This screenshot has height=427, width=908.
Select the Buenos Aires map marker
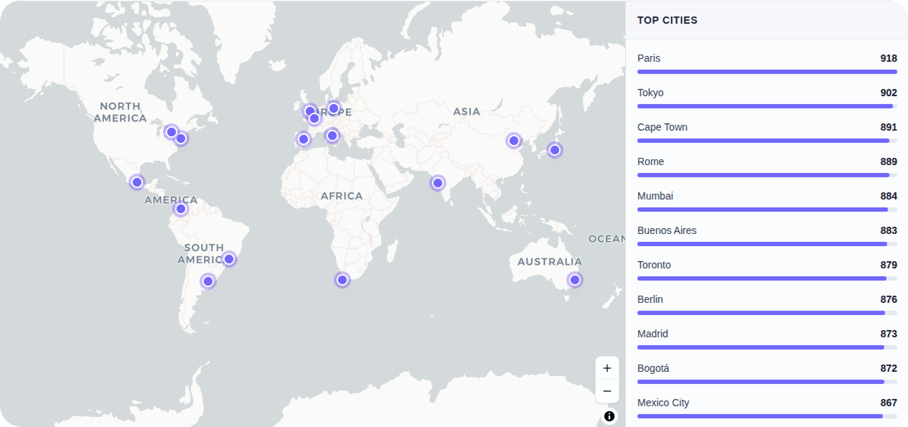tap(208, 281)
